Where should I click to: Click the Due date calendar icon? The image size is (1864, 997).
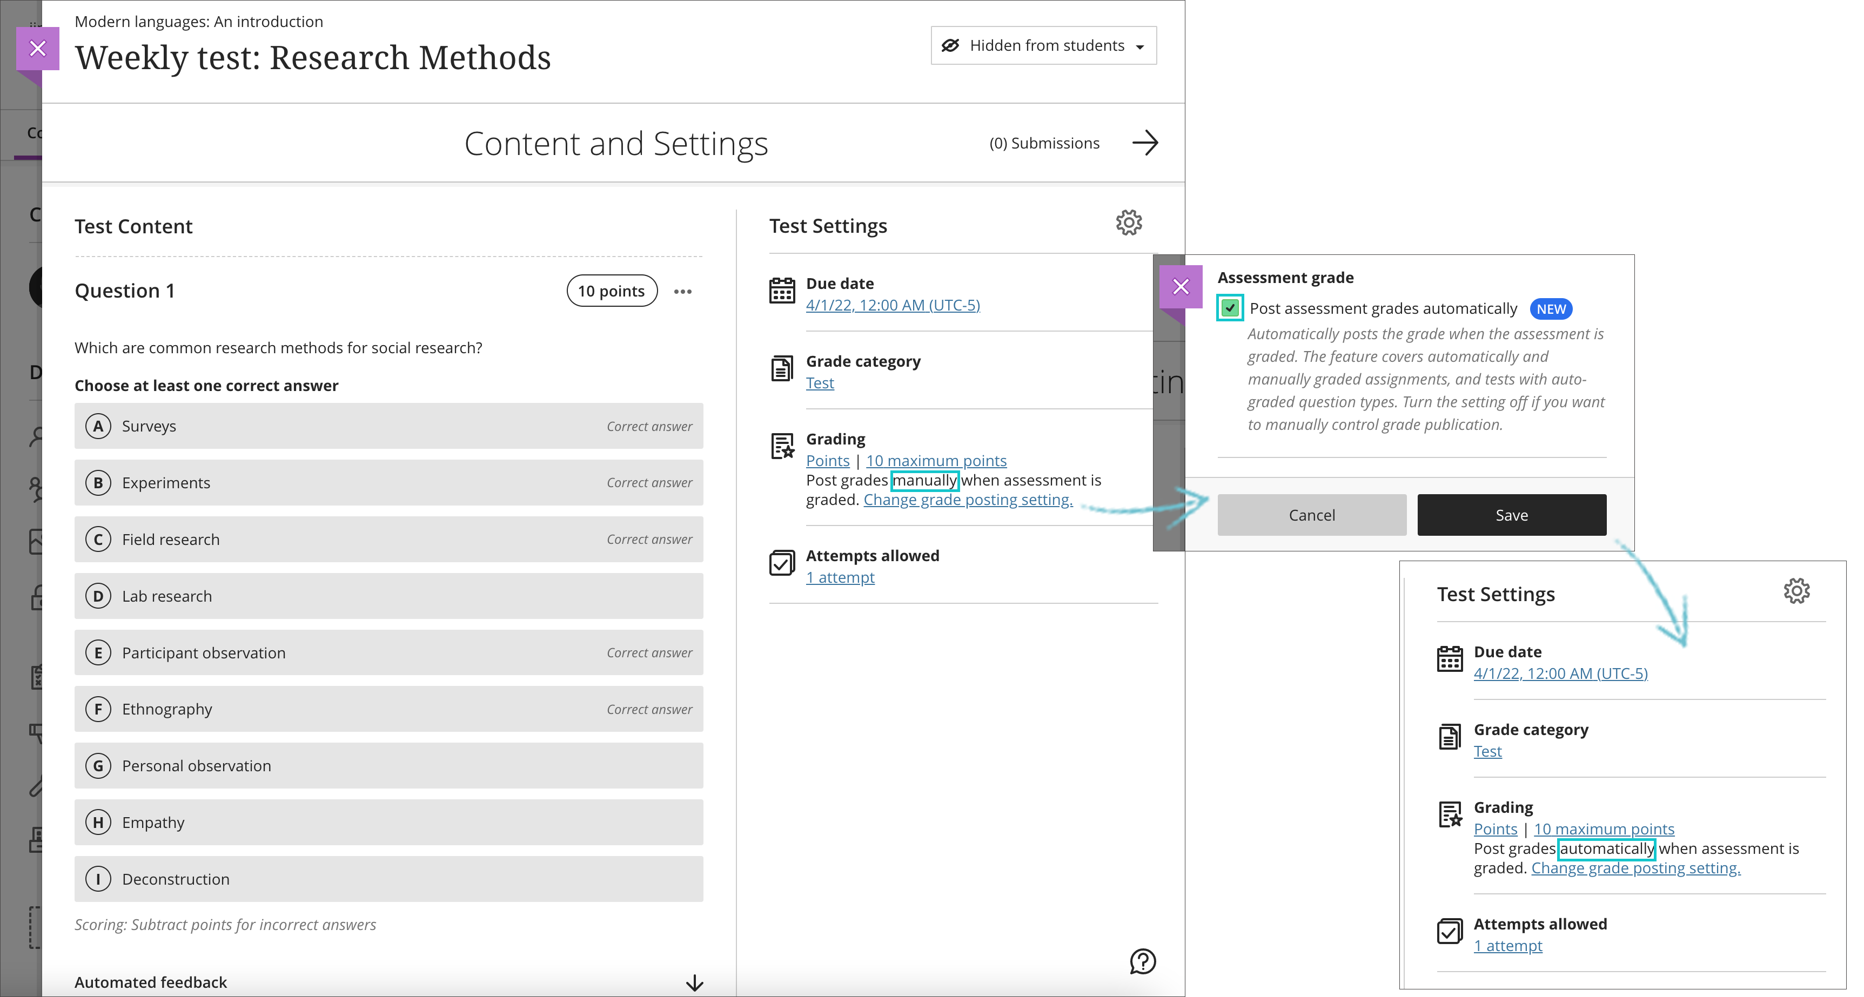pyautogui.click(x=781, y=291)
